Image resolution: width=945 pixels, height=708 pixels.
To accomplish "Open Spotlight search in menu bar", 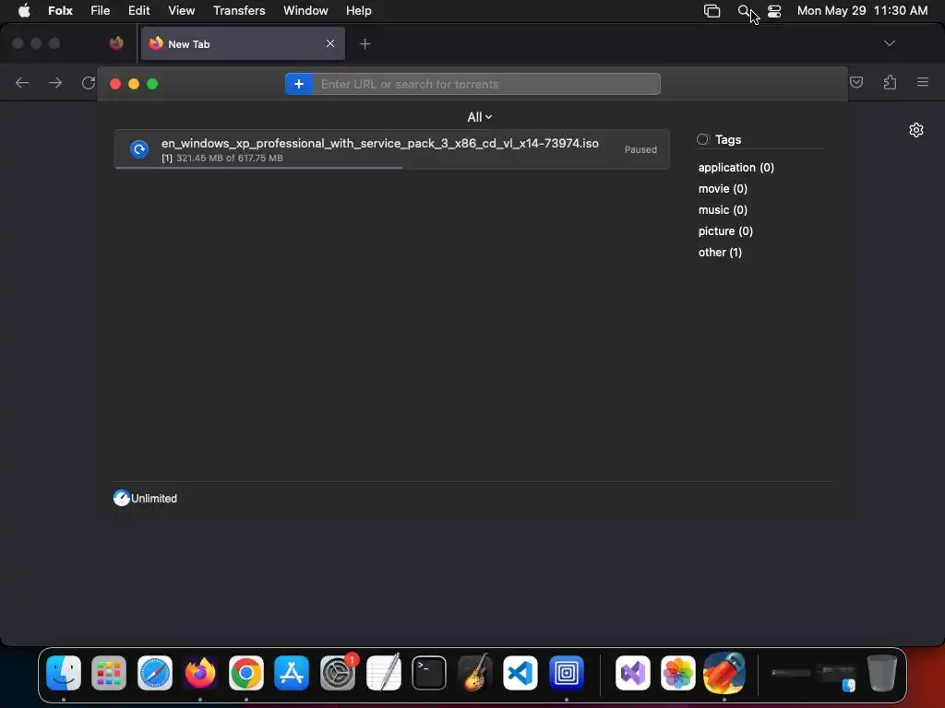I will [x=745, y=11].
